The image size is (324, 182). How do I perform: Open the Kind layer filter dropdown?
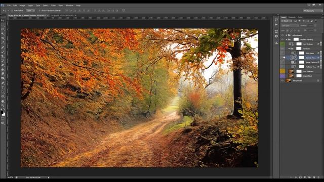(x=287, y=21)
